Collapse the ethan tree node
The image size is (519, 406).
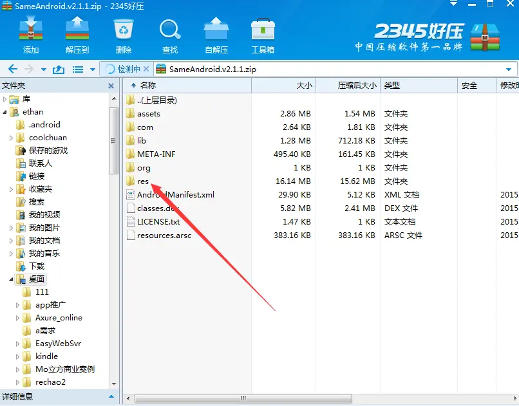coord(5,112)
